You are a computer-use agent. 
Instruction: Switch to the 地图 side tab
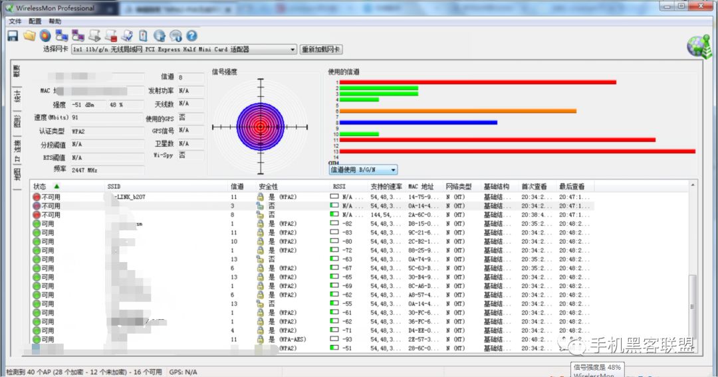(x=17, y=175)
